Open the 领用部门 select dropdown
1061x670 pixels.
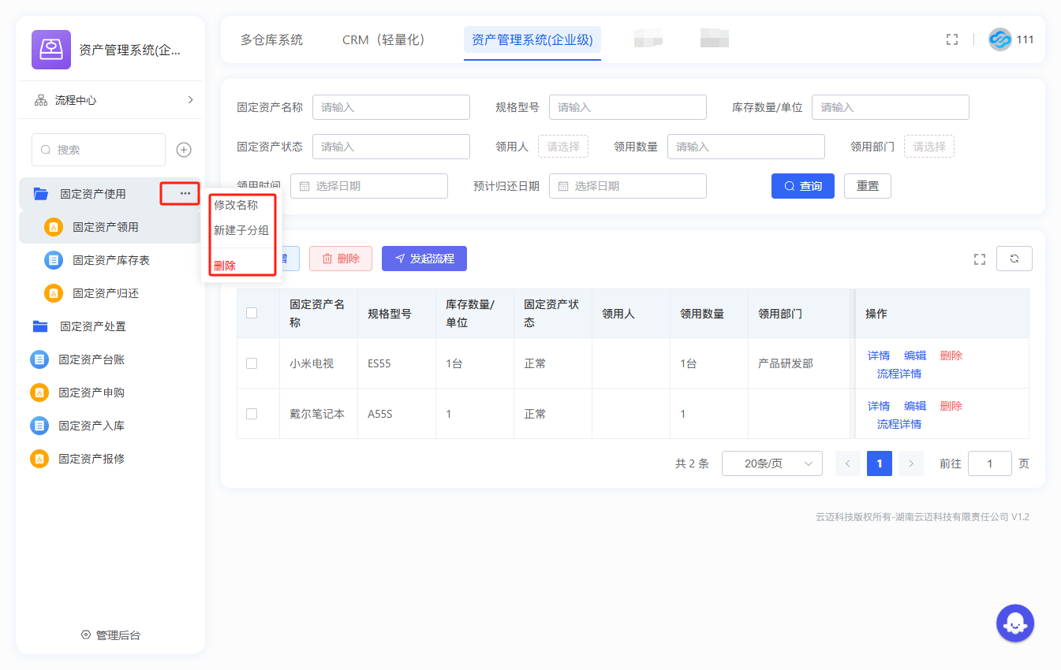pyautogui.click(x=928, y=147)
